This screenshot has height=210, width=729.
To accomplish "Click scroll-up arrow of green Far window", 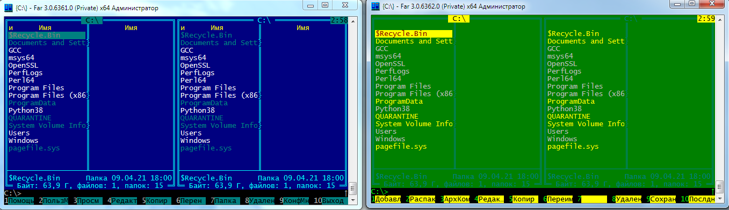I will 720,19.
